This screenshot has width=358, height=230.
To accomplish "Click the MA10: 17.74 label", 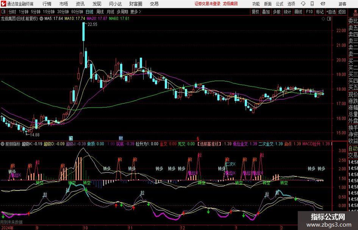I will click(x=75, y=19).
